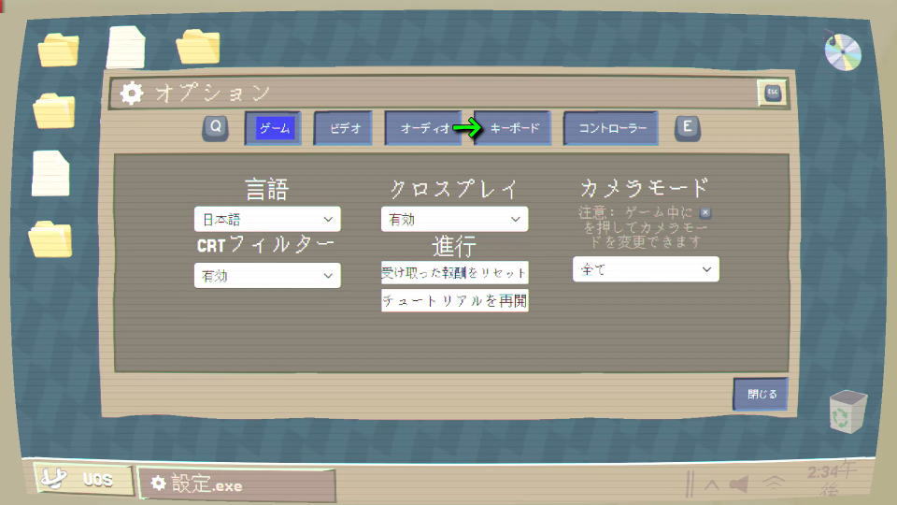Open the キーボード tab

[513, 128]
